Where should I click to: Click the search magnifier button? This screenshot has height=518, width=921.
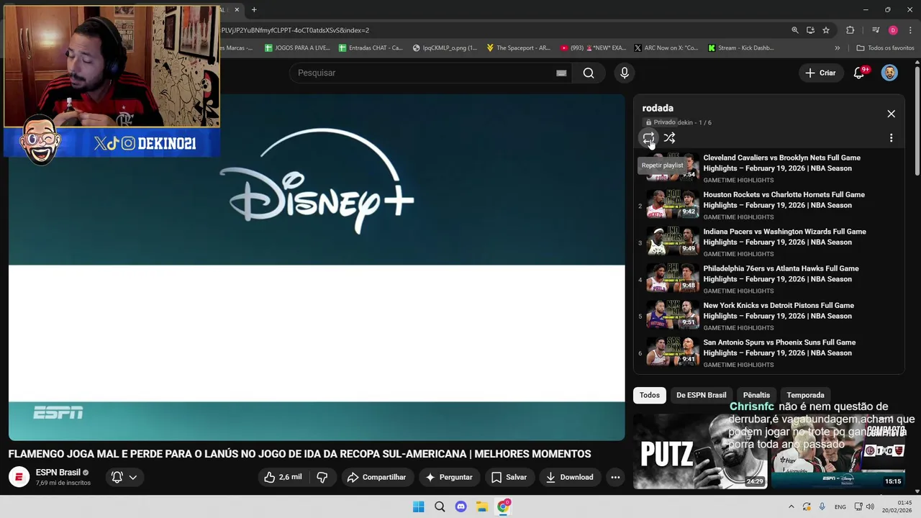(589, 73)
